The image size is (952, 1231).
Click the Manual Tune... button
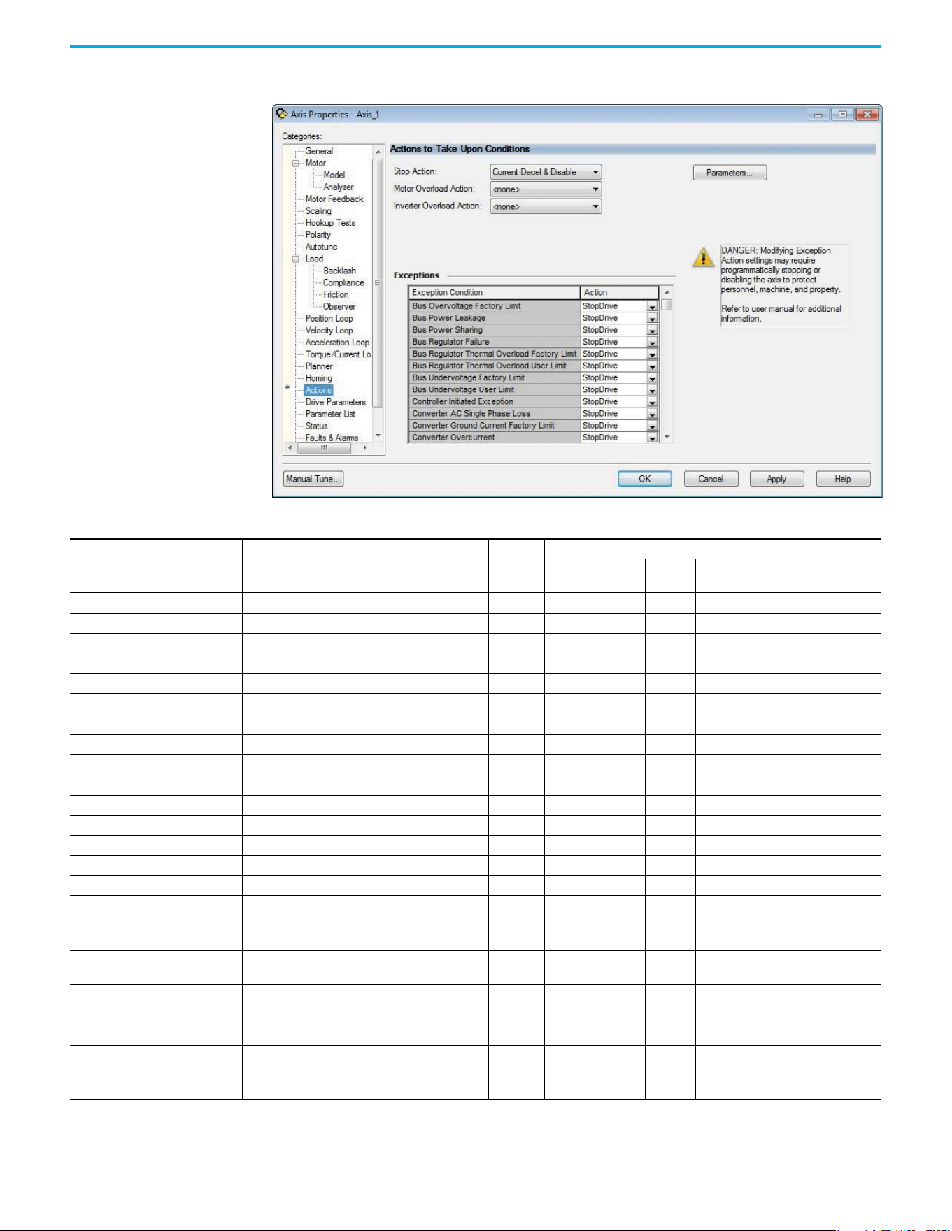(x=313, y=479)
